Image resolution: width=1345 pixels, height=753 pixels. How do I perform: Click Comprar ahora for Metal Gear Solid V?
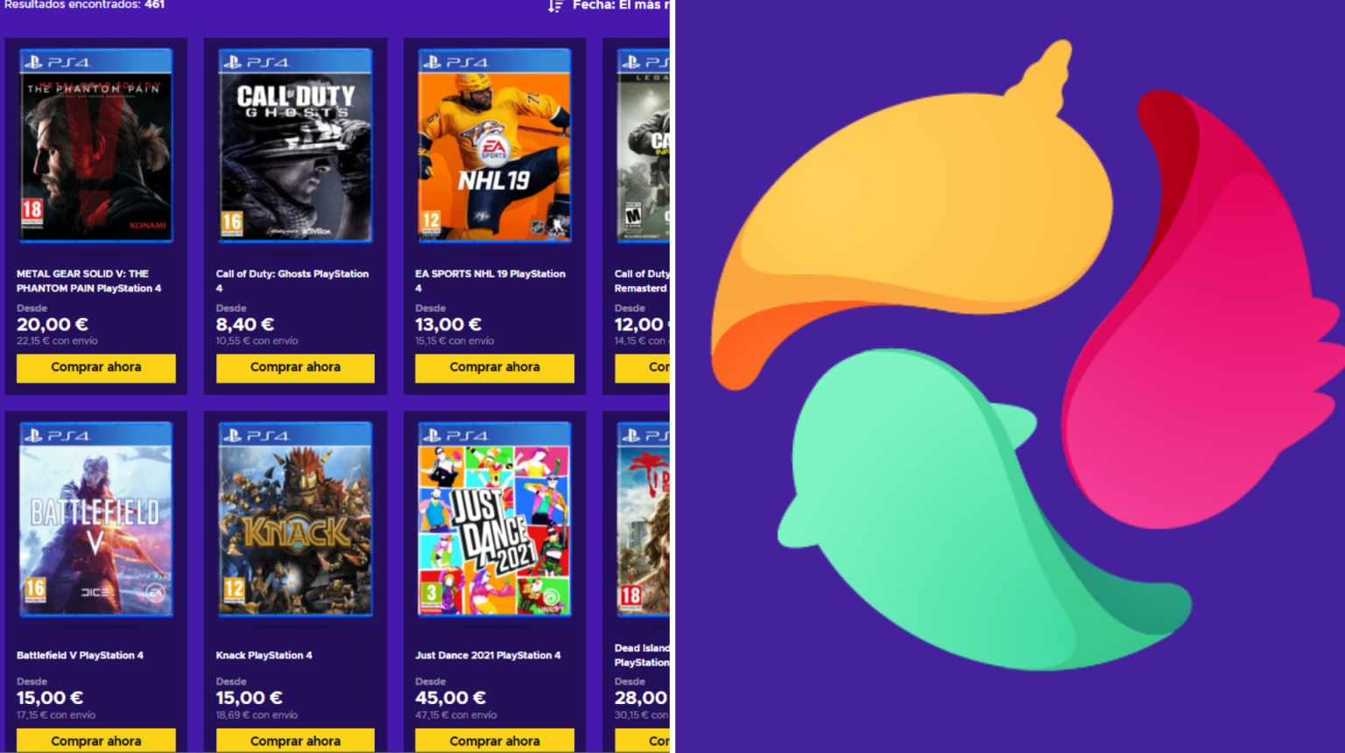96,368
